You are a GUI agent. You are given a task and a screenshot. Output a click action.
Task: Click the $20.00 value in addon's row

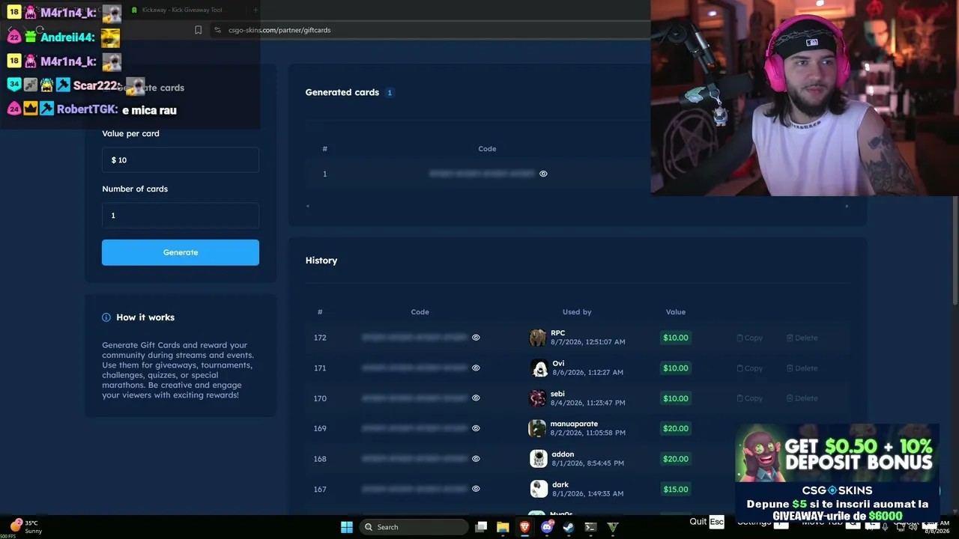[675, 459]
